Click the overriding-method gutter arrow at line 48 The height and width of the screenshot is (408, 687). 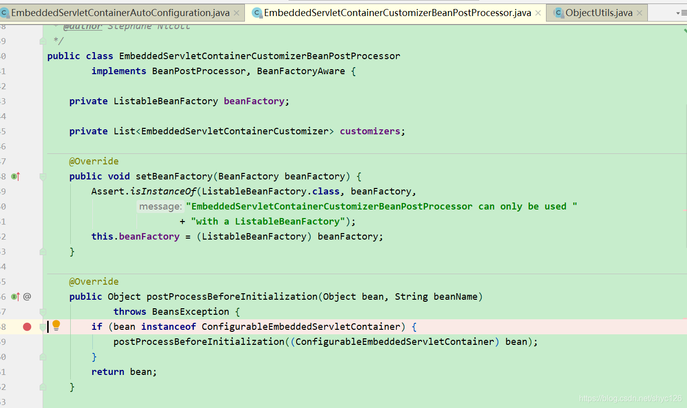click(x=15, y=176)
